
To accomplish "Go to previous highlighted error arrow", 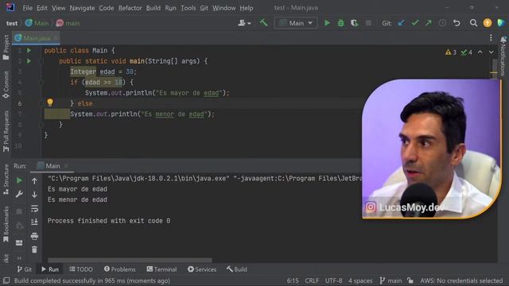I will coord(480,52).
